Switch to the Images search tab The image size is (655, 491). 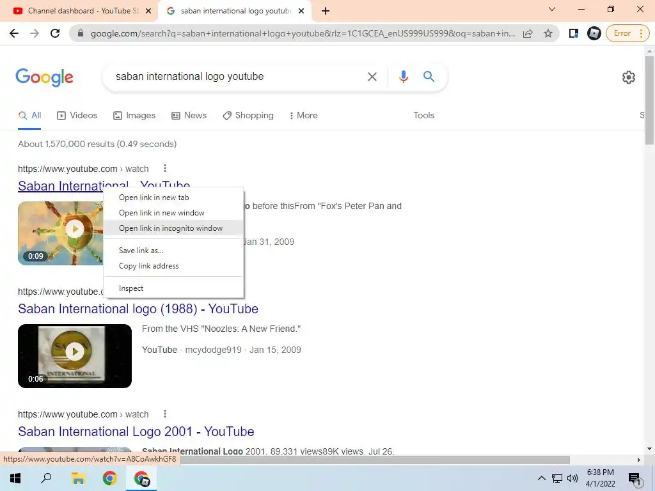pyautogui.click(x=134, y=116)
